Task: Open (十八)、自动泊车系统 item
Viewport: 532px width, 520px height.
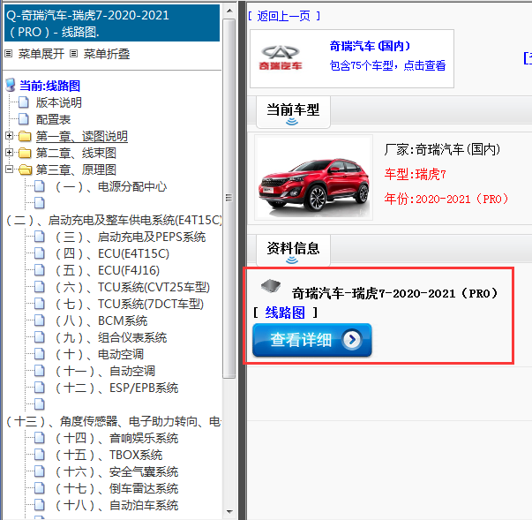Action: tap(116, 505)
